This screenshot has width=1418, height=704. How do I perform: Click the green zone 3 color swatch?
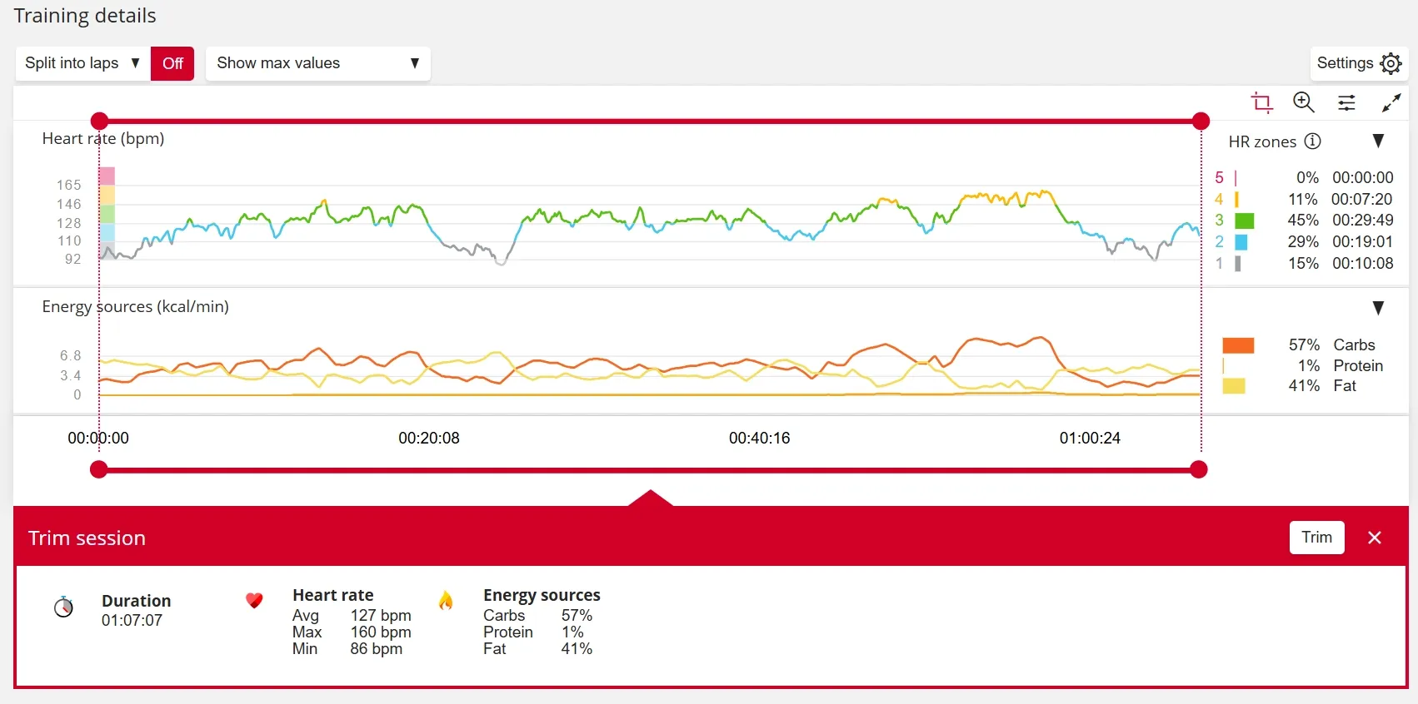coord(1244,221)
